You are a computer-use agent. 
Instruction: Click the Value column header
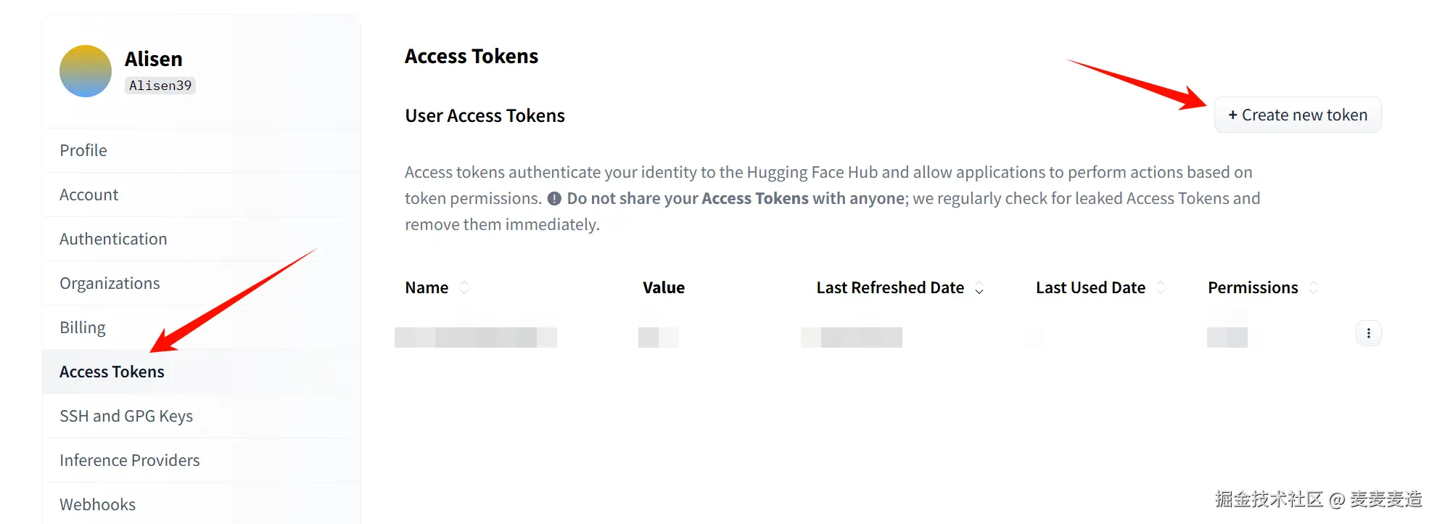663,287
